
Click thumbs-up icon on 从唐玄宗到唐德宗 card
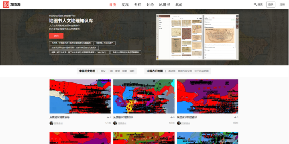click(235, 117)
